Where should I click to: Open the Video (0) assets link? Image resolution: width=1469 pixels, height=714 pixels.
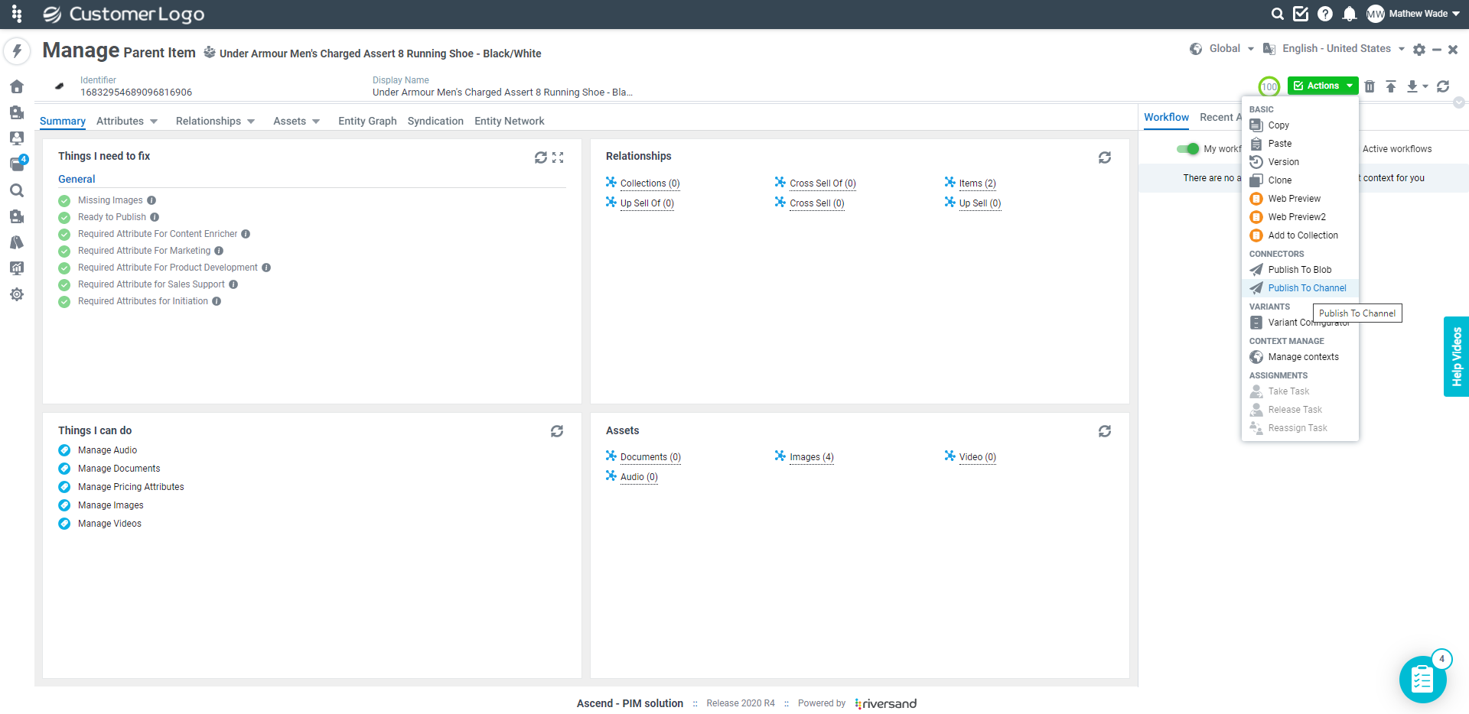tap(978, 457)
